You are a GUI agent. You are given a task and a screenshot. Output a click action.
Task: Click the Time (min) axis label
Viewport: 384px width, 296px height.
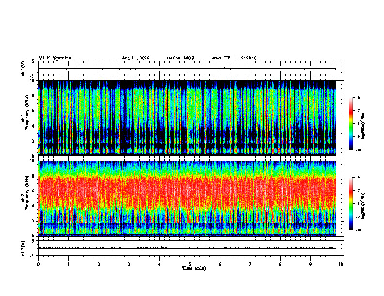tap(194, 268)
